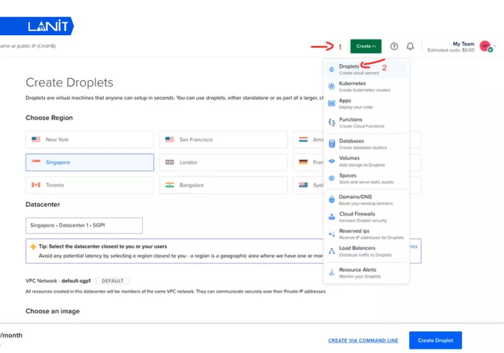The height and width of the screenshot is (353, 504).
Task: Select the London region option
Action: click(223, 162)
